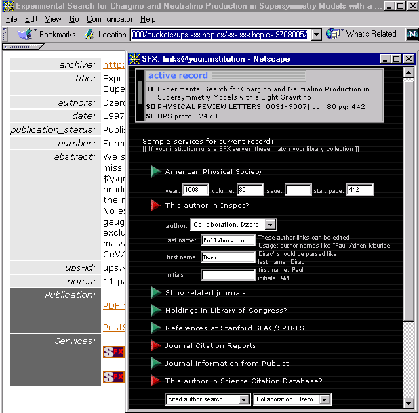Open the PDF version link

[x=114, y=306]
